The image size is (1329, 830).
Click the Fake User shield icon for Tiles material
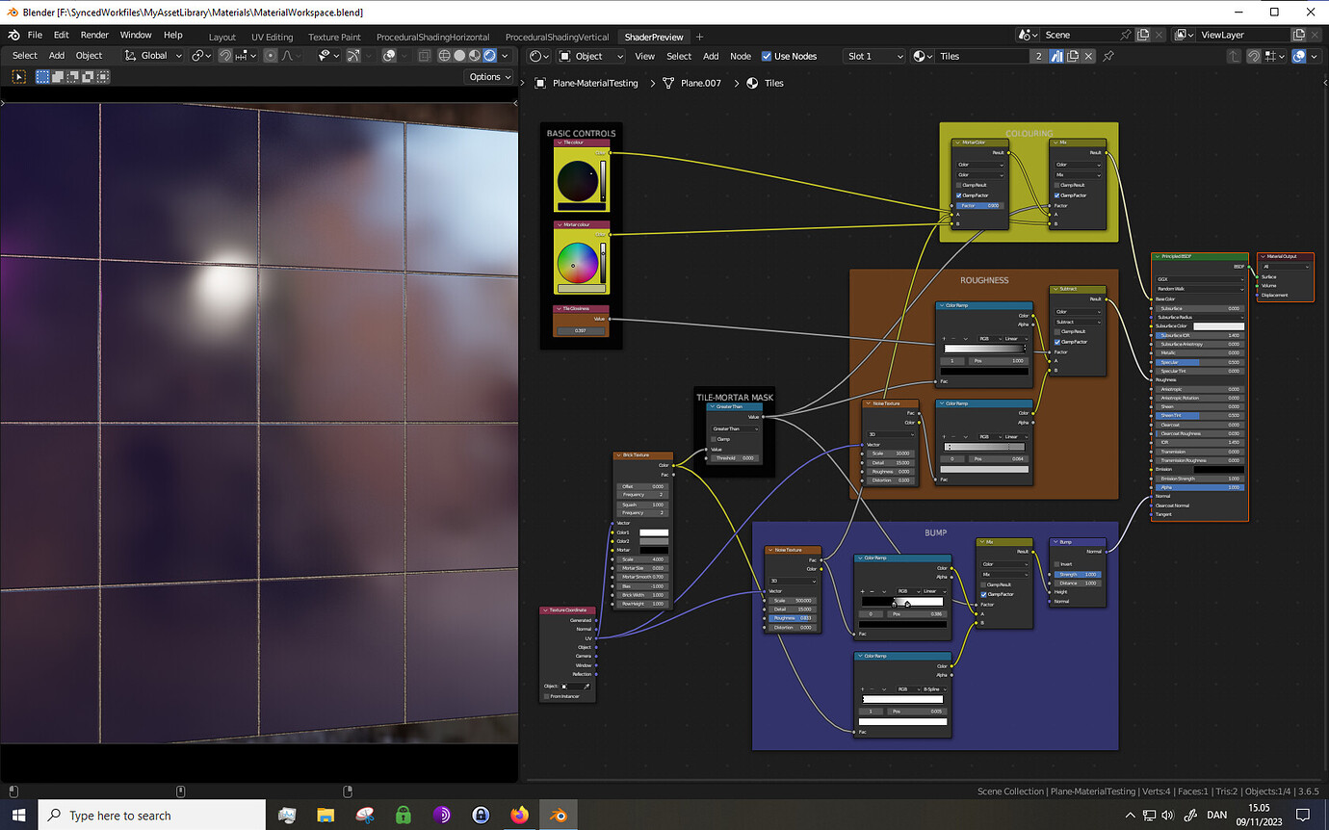(1056, 56)
